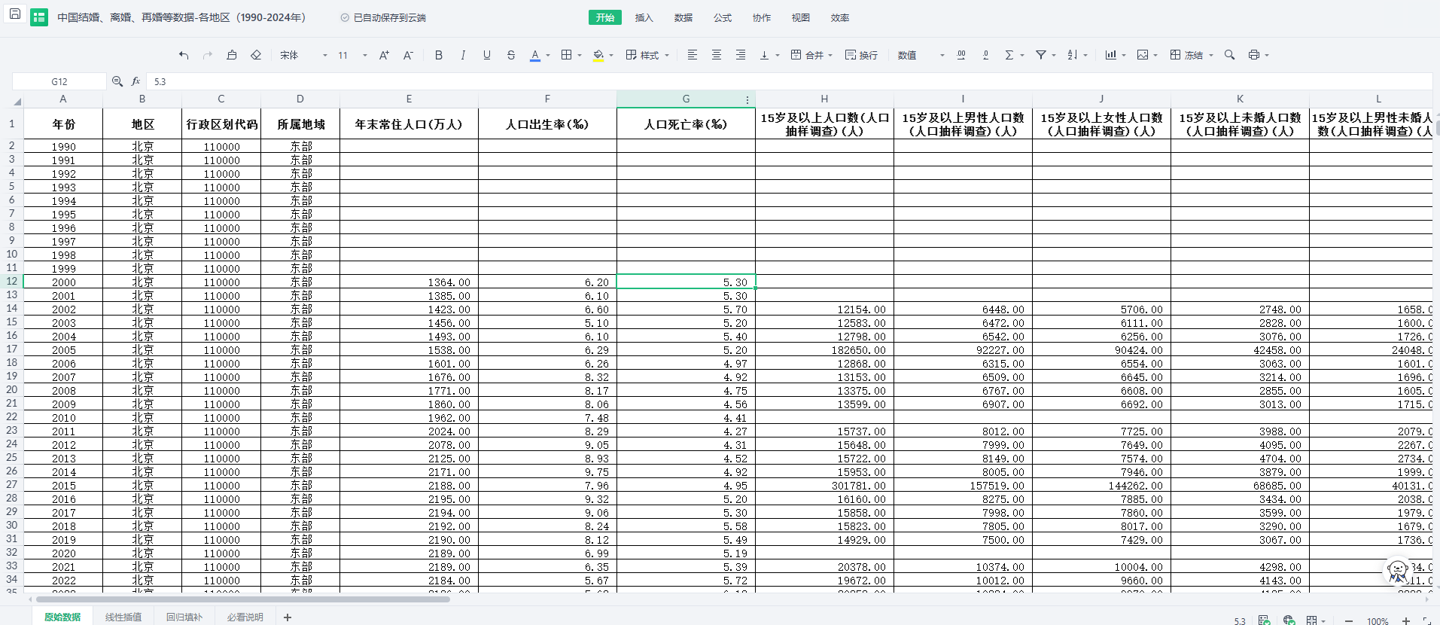Center align the cell text

[x=717, y=55]
